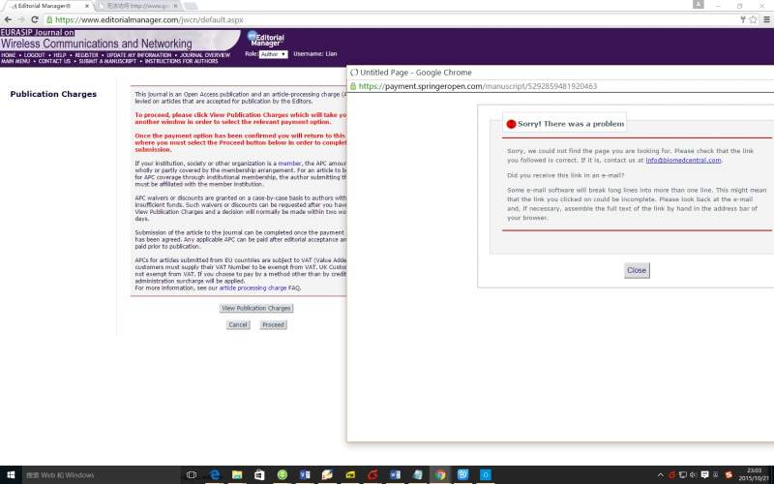Image resolution: width=774 pixels, height=484 pixels.
Task: Click 'Sorry! There was a problem' heading
Action: pos(571,124)
